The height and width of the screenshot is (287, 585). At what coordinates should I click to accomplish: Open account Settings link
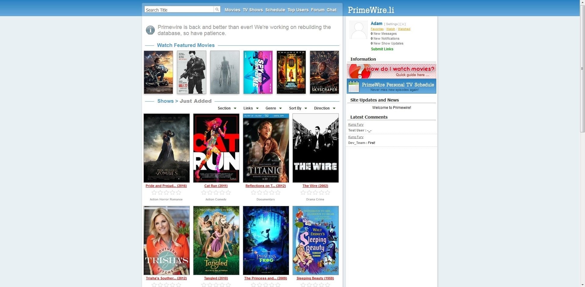pos(392,24)
